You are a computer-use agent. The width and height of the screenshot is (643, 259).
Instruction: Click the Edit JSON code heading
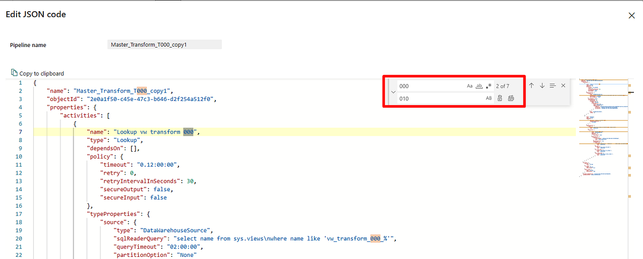click(x=36, y=14)
